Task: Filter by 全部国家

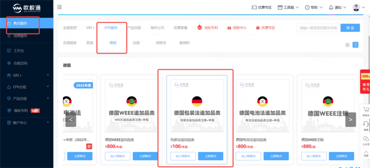Action: click(x=70, y=43)
